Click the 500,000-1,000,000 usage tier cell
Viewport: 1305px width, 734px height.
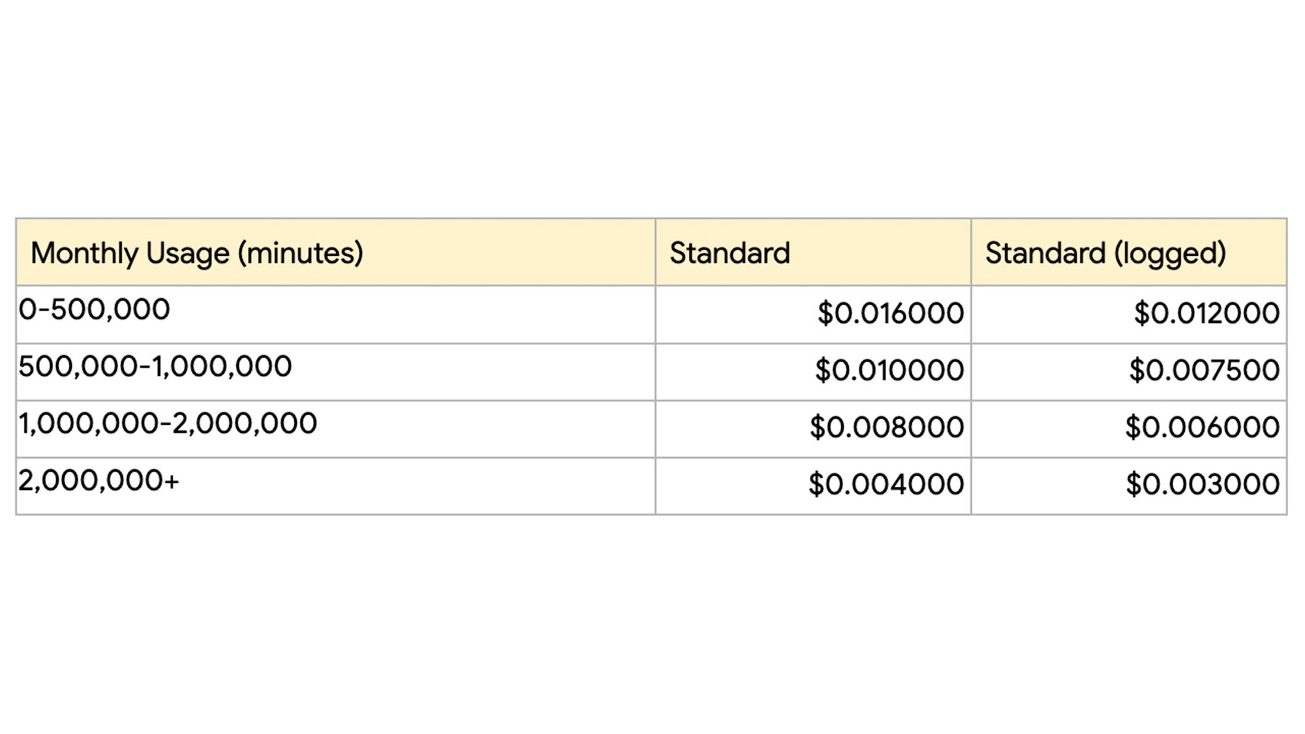(335, 372)
